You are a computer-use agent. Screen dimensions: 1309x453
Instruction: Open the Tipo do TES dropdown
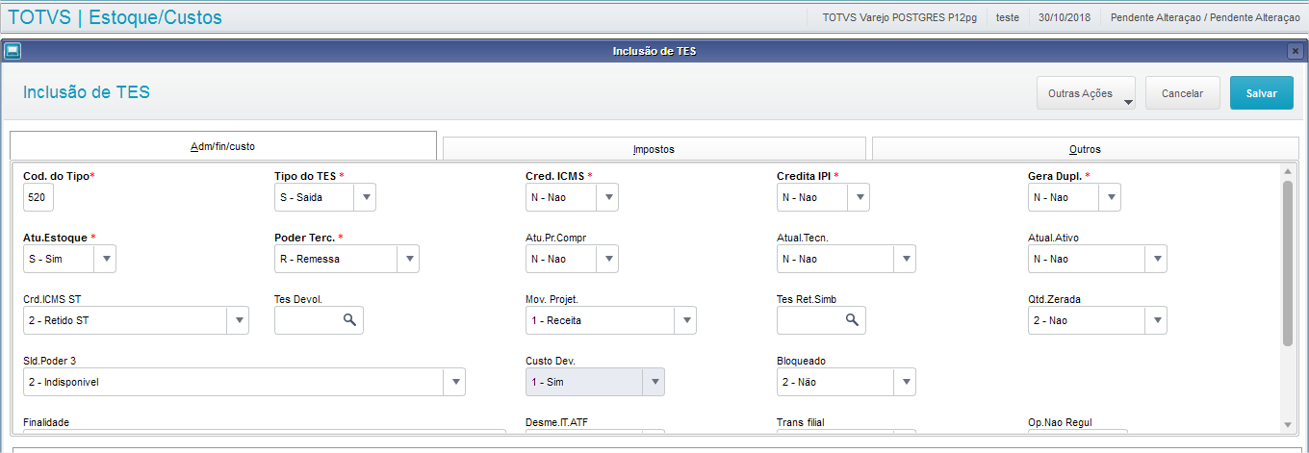[x=365, y=197]
